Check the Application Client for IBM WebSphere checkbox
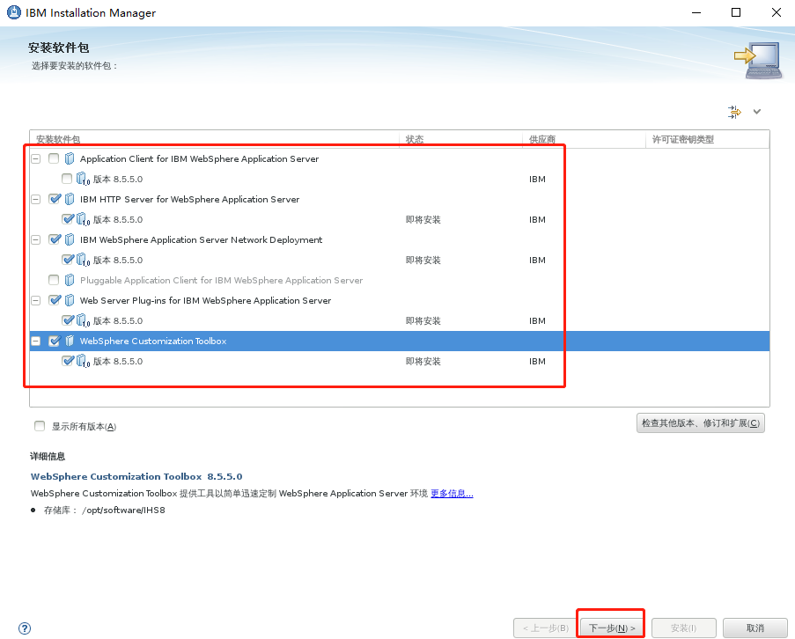This screenshot has width=795, height=639. point(55,158)
